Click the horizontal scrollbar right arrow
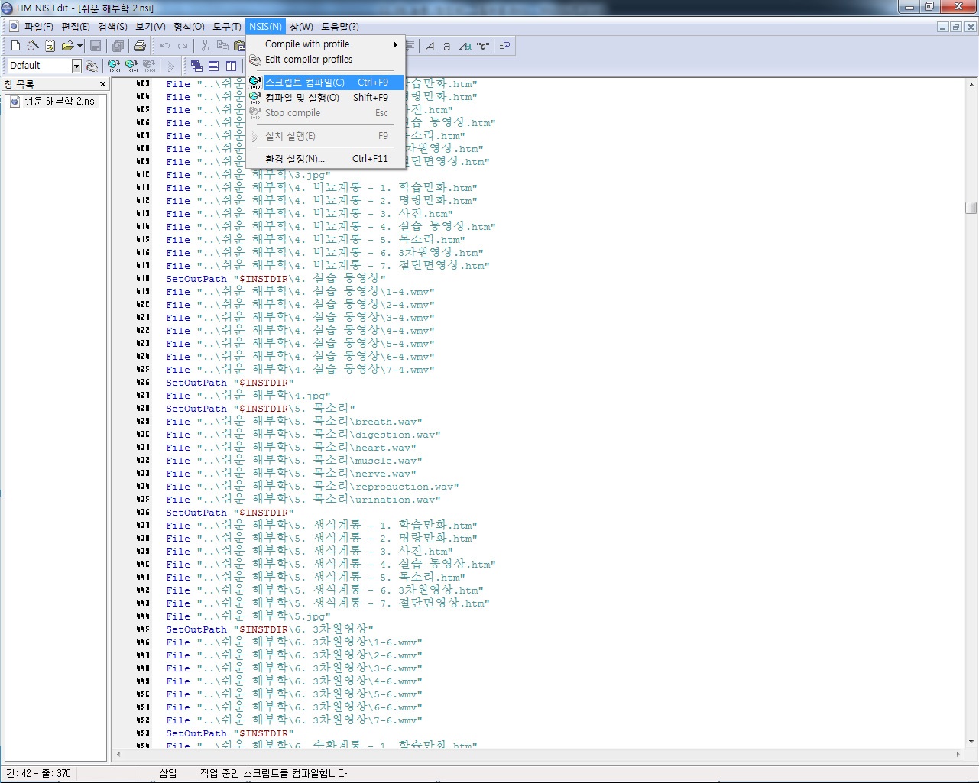Viewport: 979px width, 783px height. (958, 754)
